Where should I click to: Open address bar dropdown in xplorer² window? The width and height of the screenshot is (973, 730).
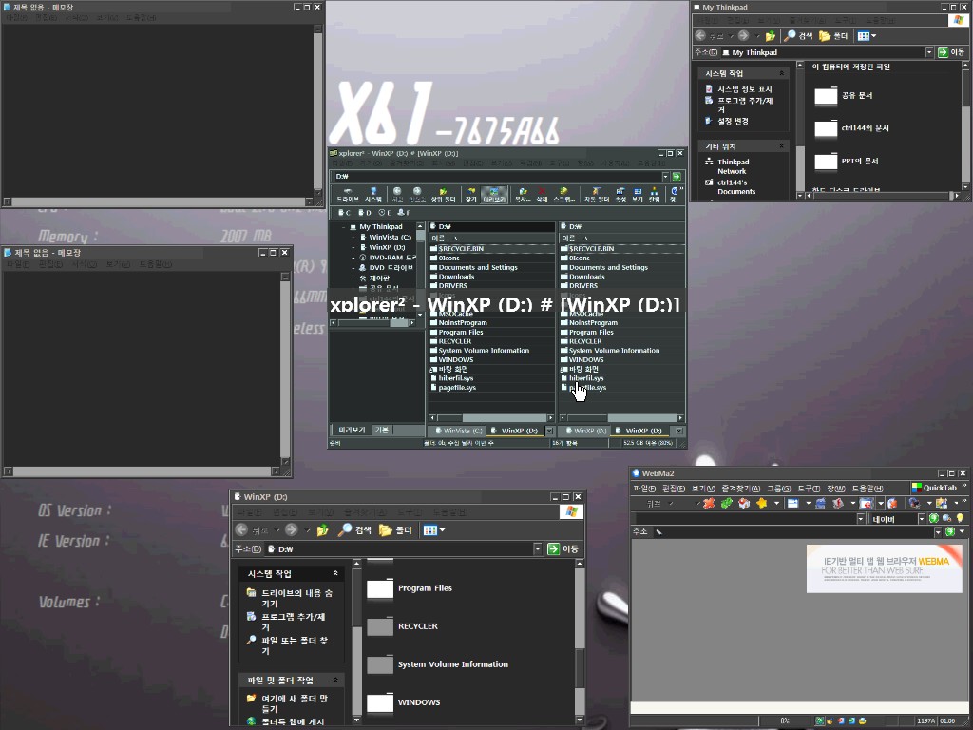coord(665,176)
